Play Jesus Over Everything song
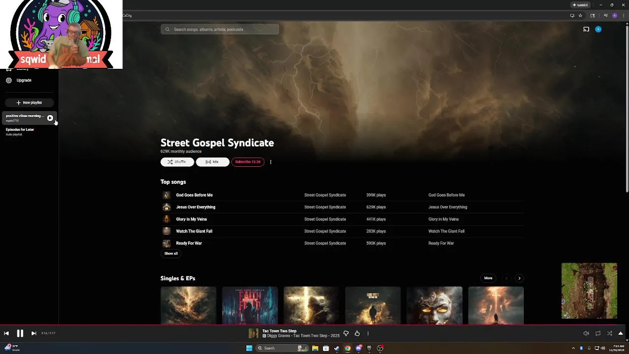The width and height of the screenshot is (629, 354). [x=196, y=207]
